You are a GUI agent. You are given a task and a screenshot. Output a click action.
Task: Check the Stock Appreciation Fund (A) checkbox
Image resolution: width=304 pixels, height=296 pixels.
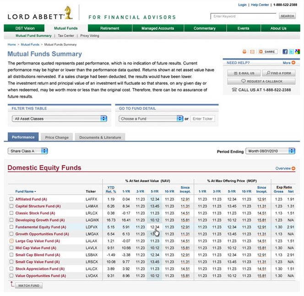[11, 269]
